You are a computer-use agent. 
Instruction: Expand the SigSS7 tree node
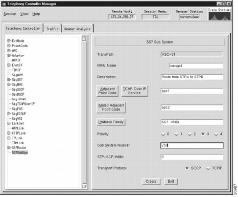point(9,79)
